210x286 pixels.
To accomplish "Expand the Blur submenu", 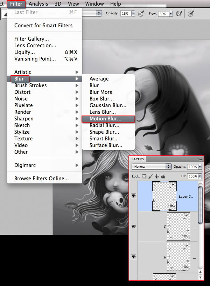I will 44,79.
